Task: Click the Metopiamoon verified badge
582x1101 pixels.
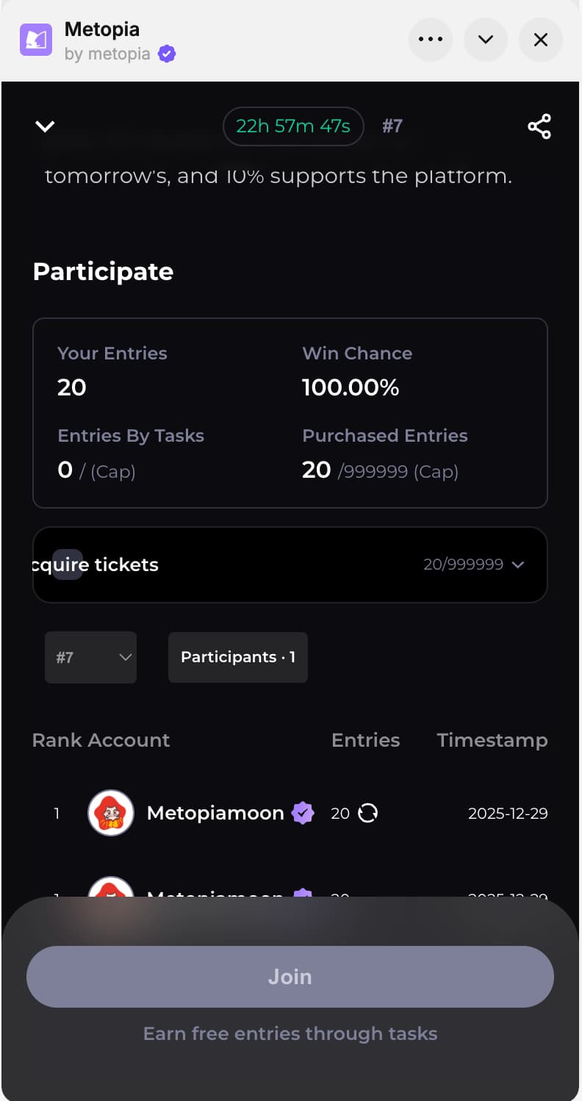Action: pyautogui.click(x=303, y=813)
